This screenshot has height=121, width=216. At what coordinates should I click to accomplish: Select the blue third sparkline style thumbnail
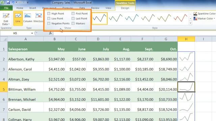tap(132, 18)
